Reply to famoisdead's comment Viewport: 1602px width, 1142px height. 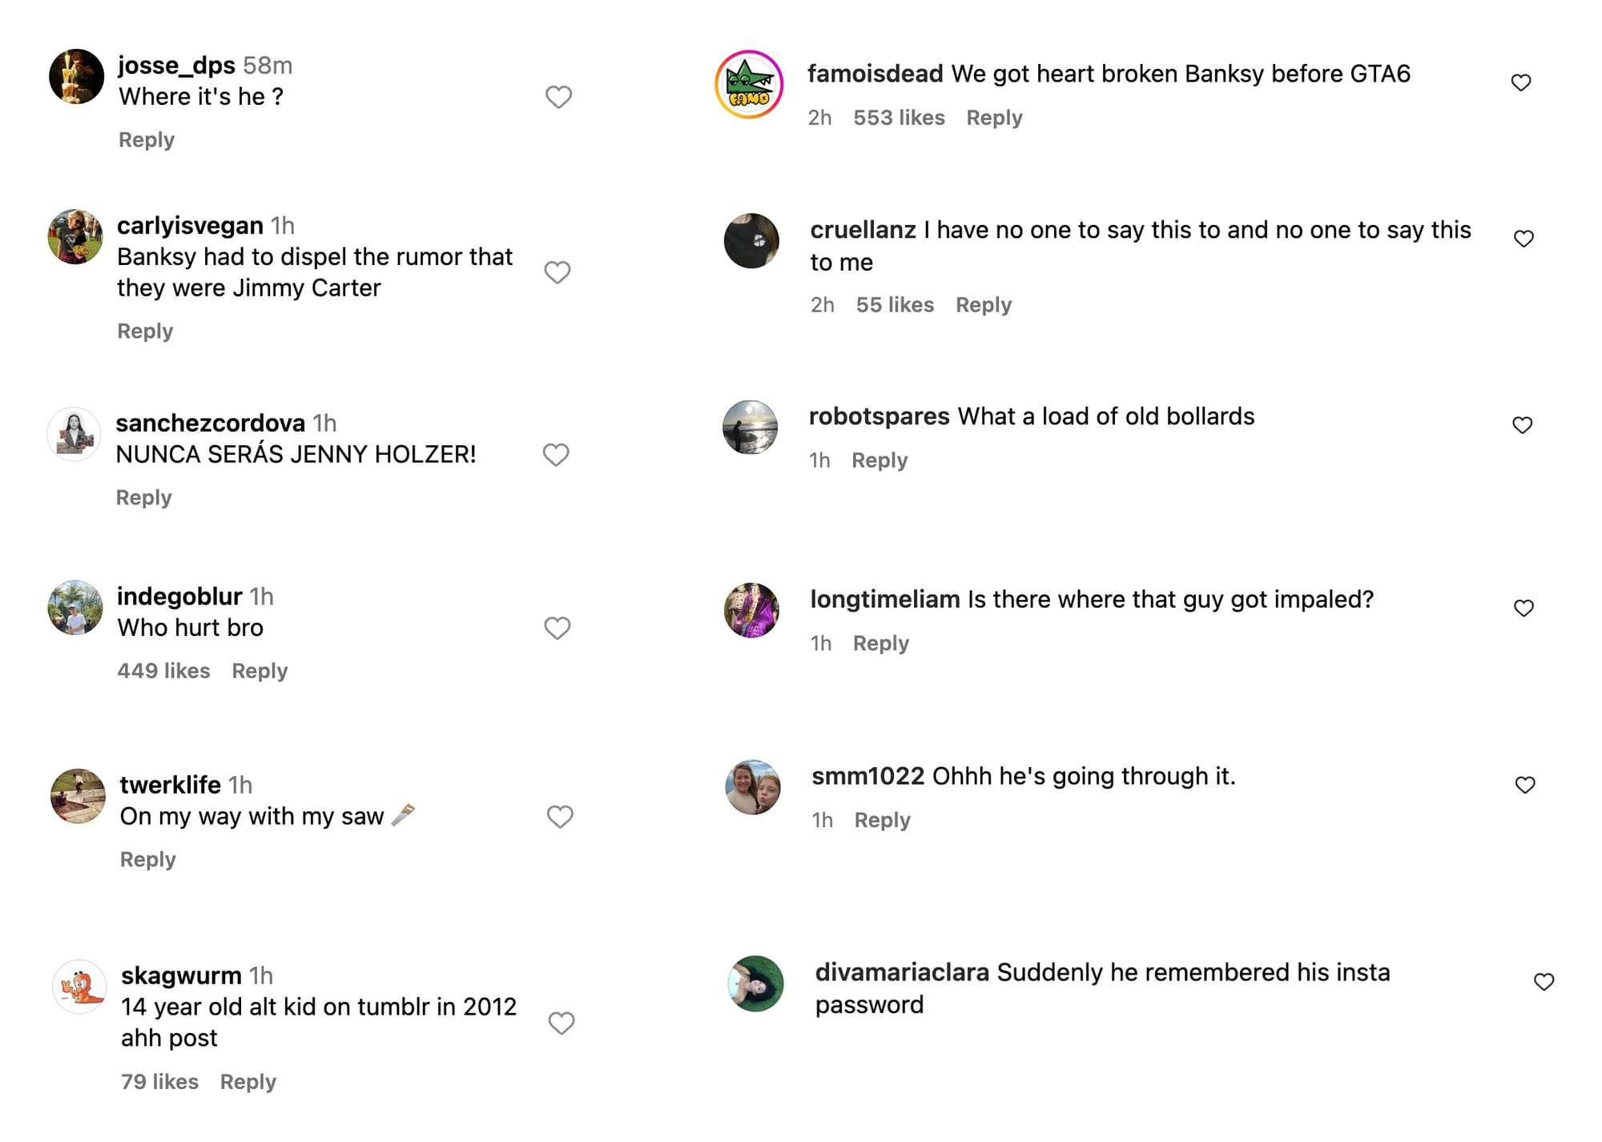994,118
